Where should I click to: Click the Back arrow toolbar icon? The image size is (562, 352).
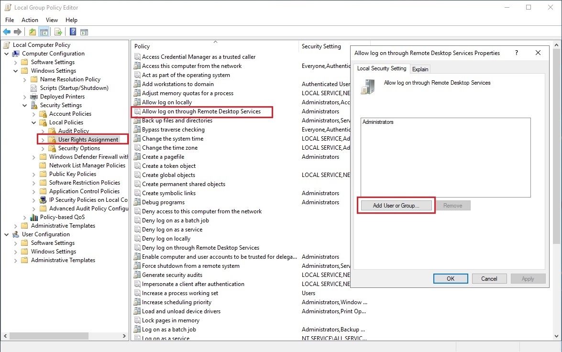[7, 32]
